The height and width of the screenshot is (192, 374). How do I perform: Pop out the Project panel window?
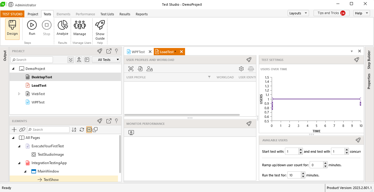coord(109,51)
